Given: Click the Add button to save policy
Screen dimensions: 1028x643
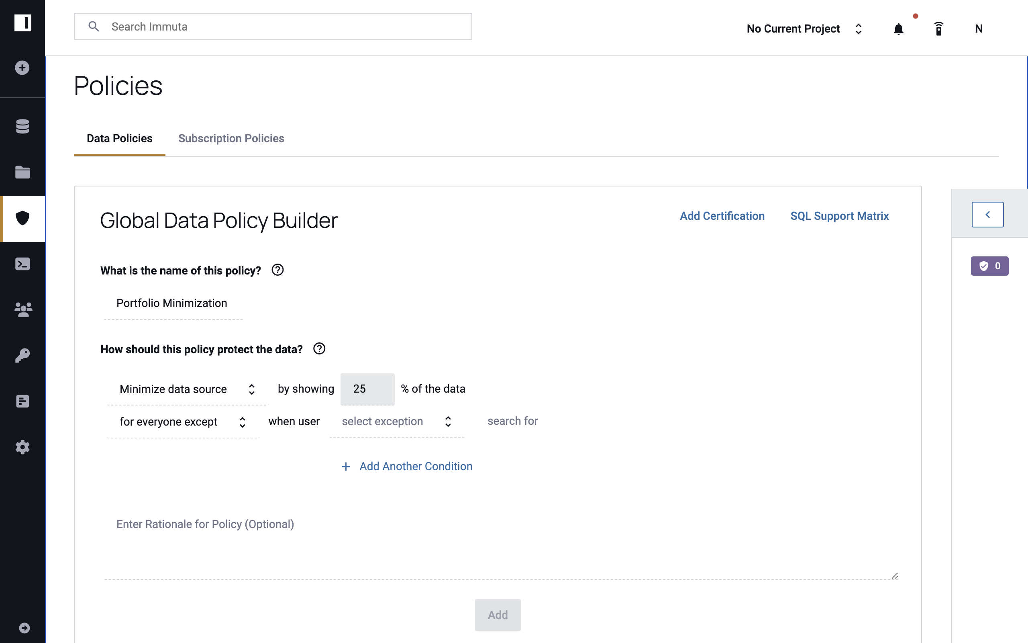Looking at the screenshot, I should (x=498, y=615).
